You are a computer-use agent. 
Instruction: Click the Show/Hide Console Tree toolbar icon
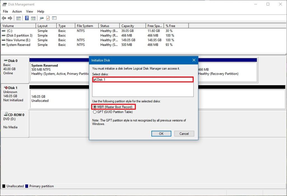(18, 18)
